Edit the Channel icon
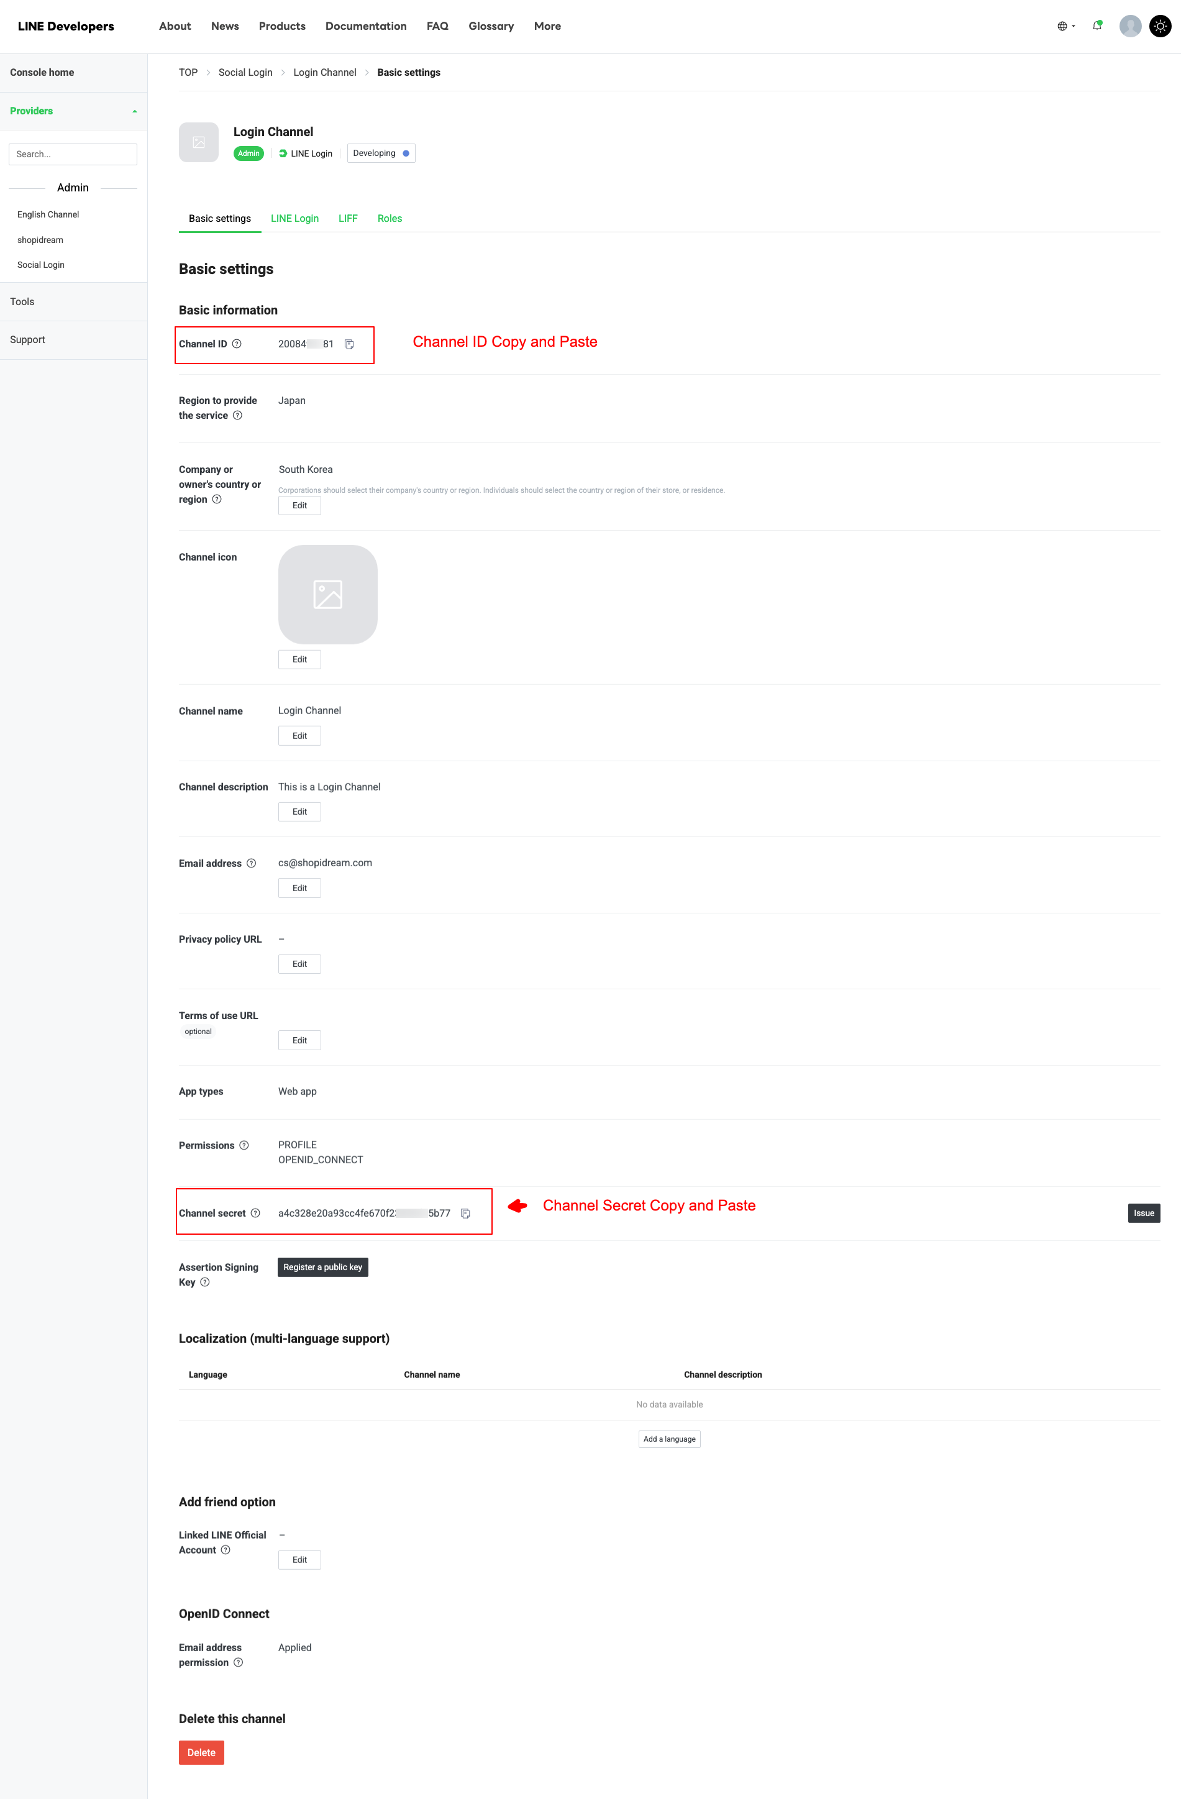 [x=300, y=660]
